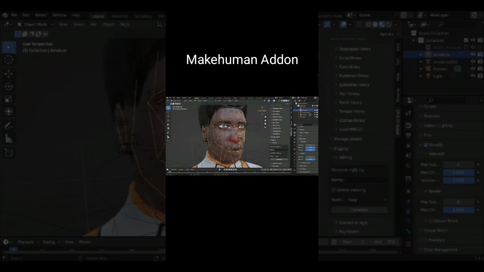
Task: Open Render properties tab icon in enlarged background
Action: coord(408,125)
